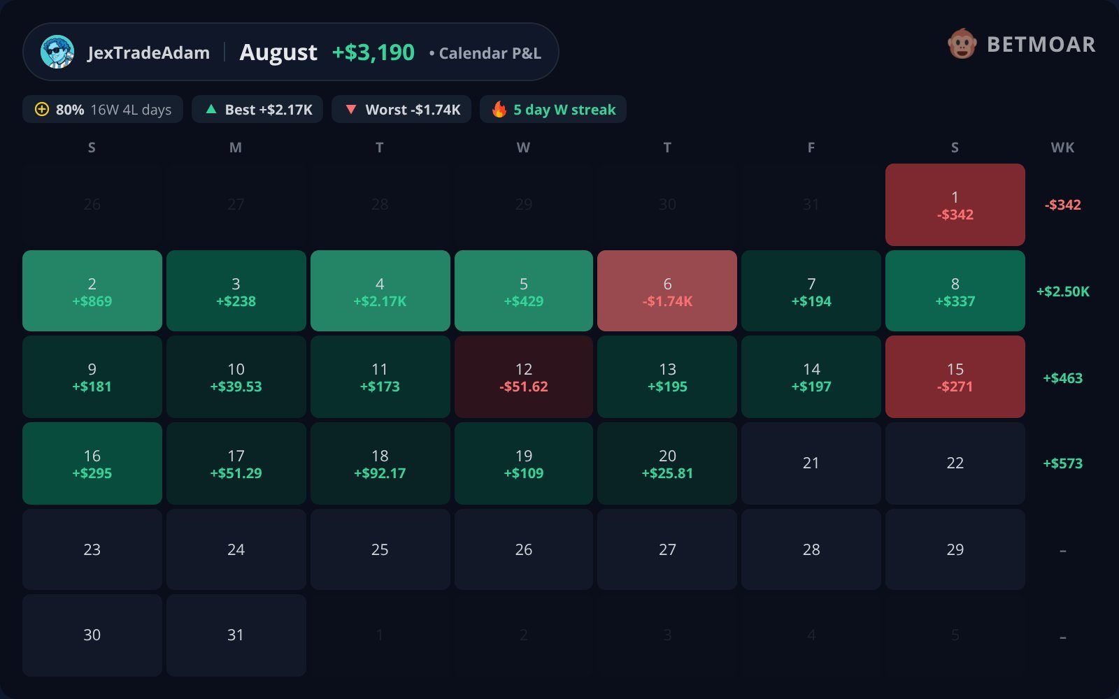The height and width of the screenshot is (699, 1119).
Task: Click the +$3,190 monthly total
Action: tap(373, 52)
